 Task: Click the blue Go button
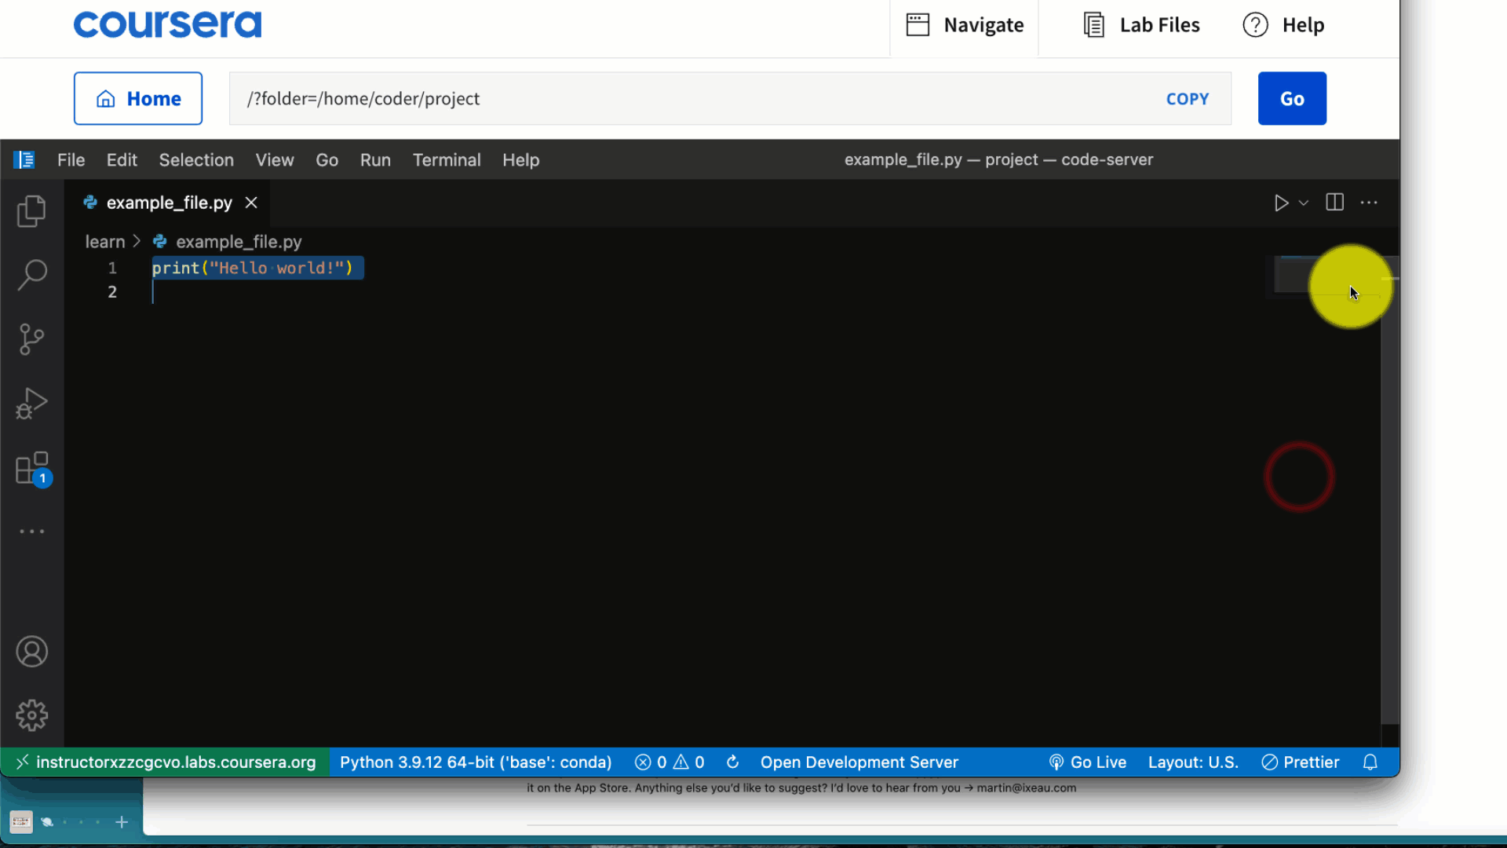1292,99
